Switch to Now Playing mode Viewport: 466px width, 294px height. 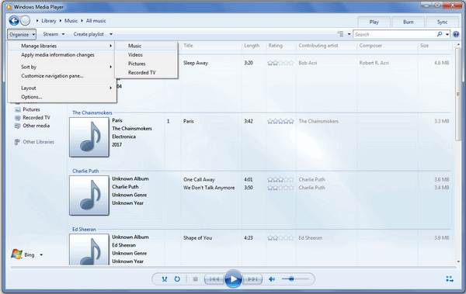[450, 278]
